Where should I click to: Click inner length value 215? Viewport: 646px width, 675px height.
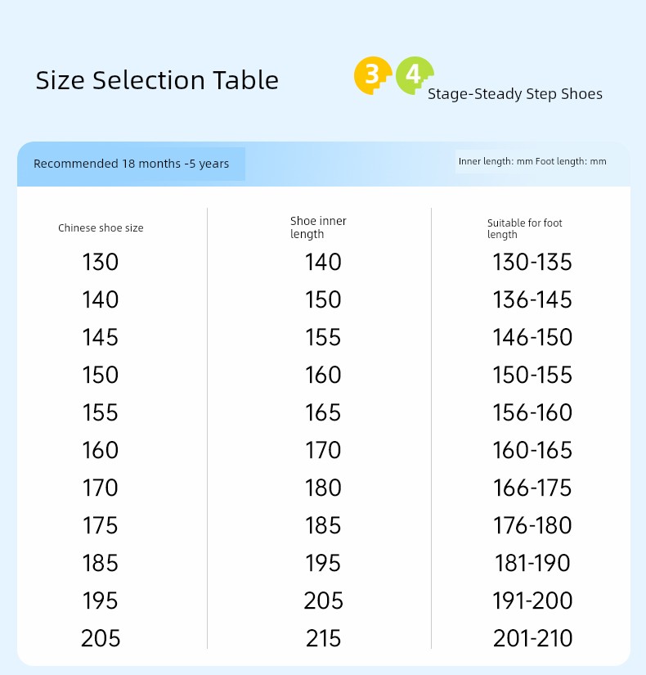[x=323, y=638]
